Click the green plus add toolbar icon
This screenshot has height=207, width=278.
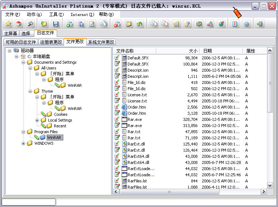click(69, 24)
